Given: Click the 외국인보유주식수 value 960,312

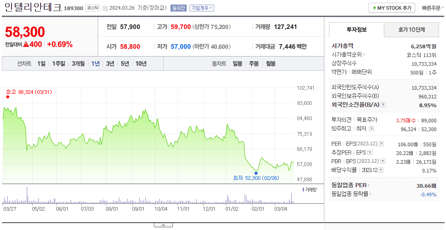Looking at the screenshot, I should (428, 97).
